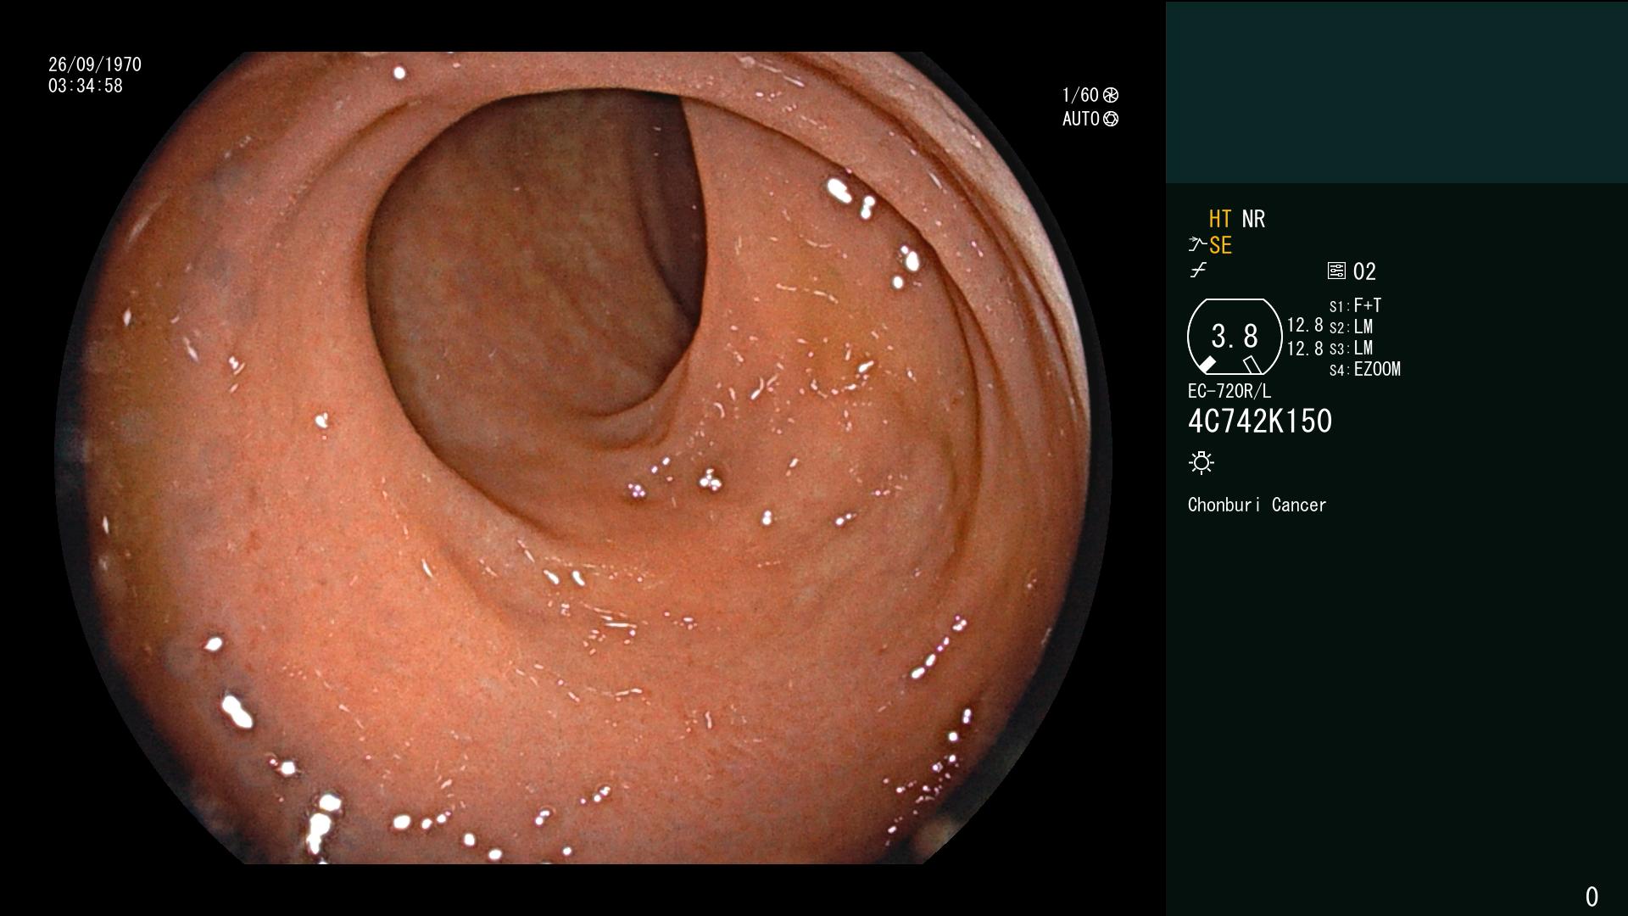Image resolution: width=1628 pixels, height=916 pixels.
Task: Click the shutter speed icon next to 1/60
Action: tap(1111, 95)
